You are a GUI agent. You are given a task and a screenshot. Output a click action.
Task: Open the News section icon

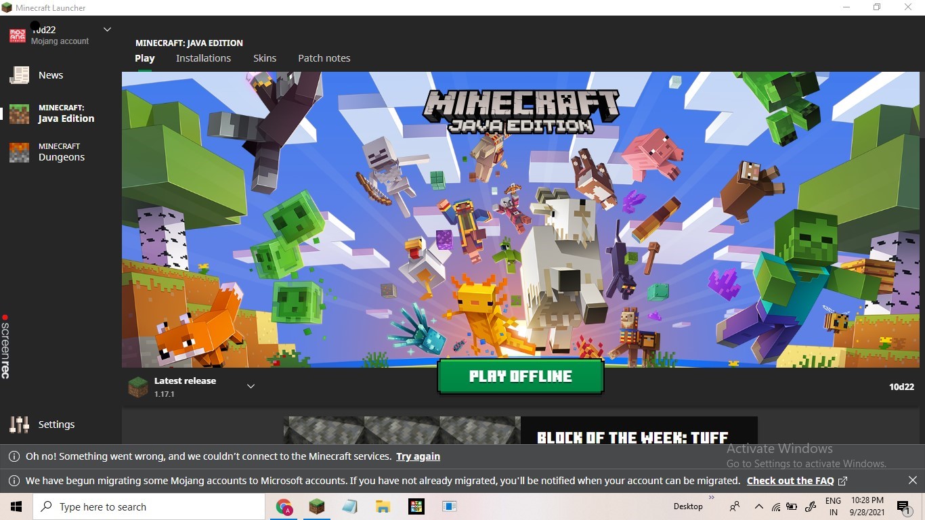pyautogui.click(x=20, y=75)
